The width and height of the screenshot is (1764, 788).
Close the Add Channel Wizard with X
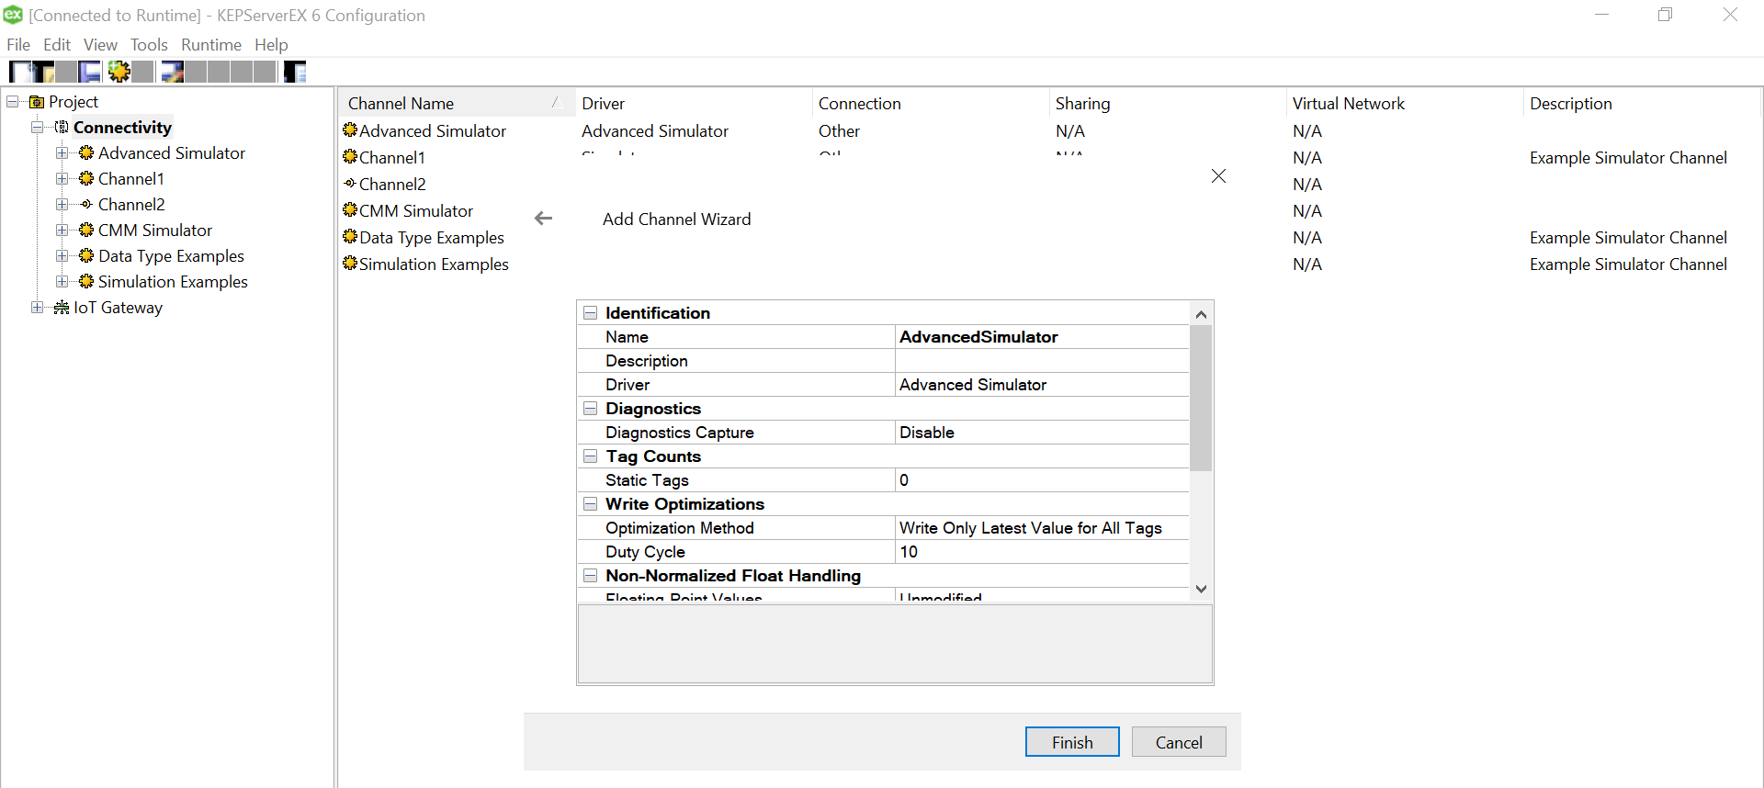click(1218, 176)
